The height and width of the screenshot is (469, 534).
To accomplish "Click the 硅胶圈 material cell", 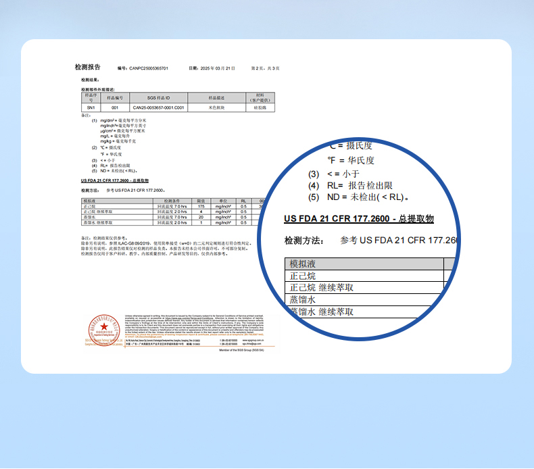I will coord(261,107).
